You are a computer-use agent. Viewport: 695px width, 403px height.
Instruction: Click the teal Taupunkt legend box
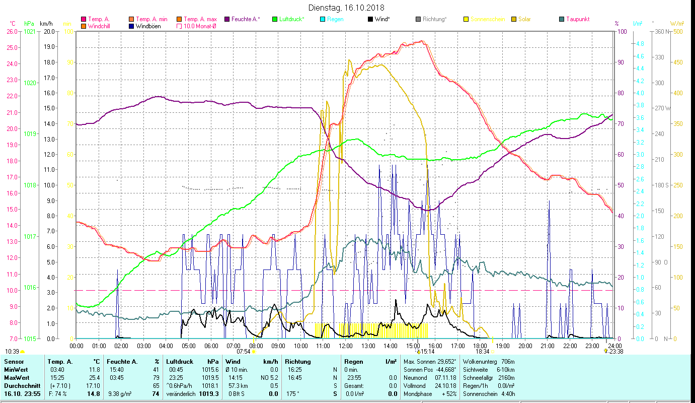click(562, 19)
